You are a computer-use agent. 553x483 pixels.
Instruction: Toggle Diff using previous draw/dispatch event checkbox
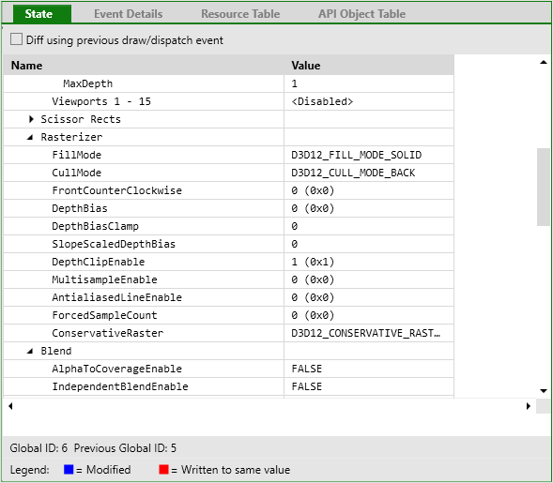point(16,39)
